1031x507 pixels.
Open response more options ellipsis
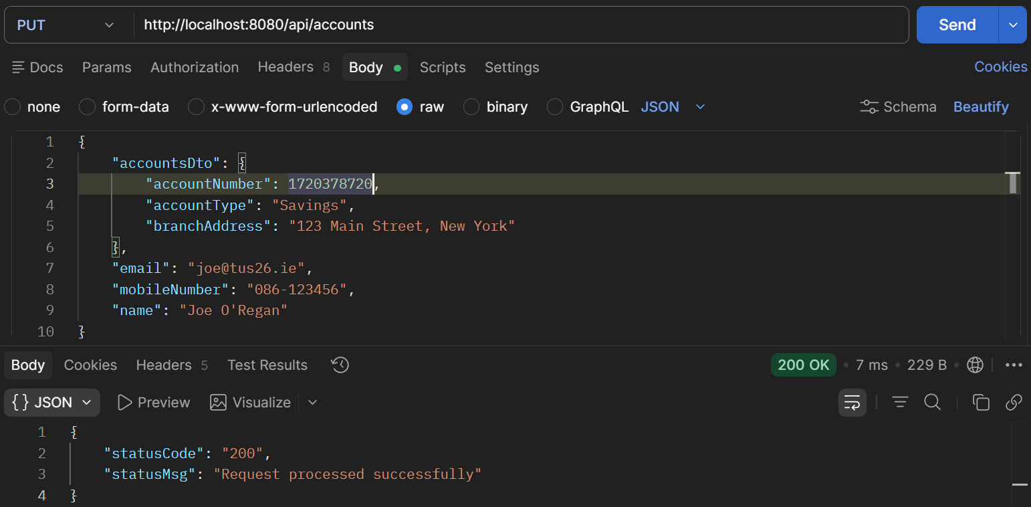click(x=1014, y=365)
